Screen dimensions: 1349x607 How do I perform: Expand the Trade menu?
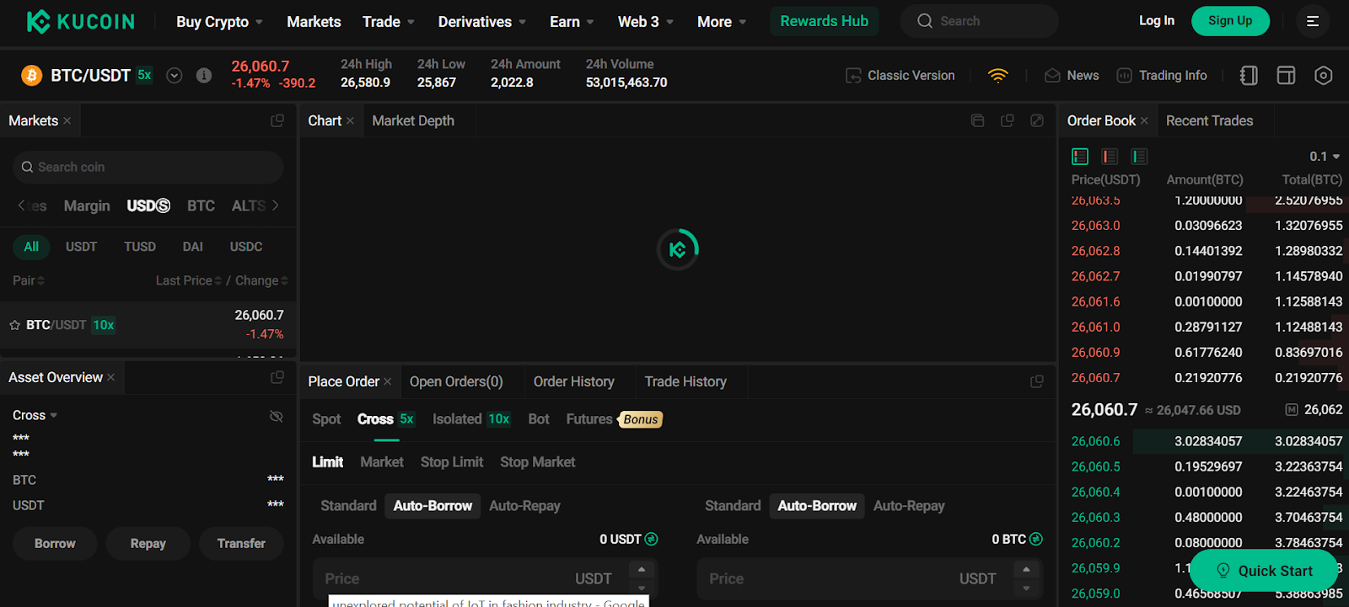[389, 22]
